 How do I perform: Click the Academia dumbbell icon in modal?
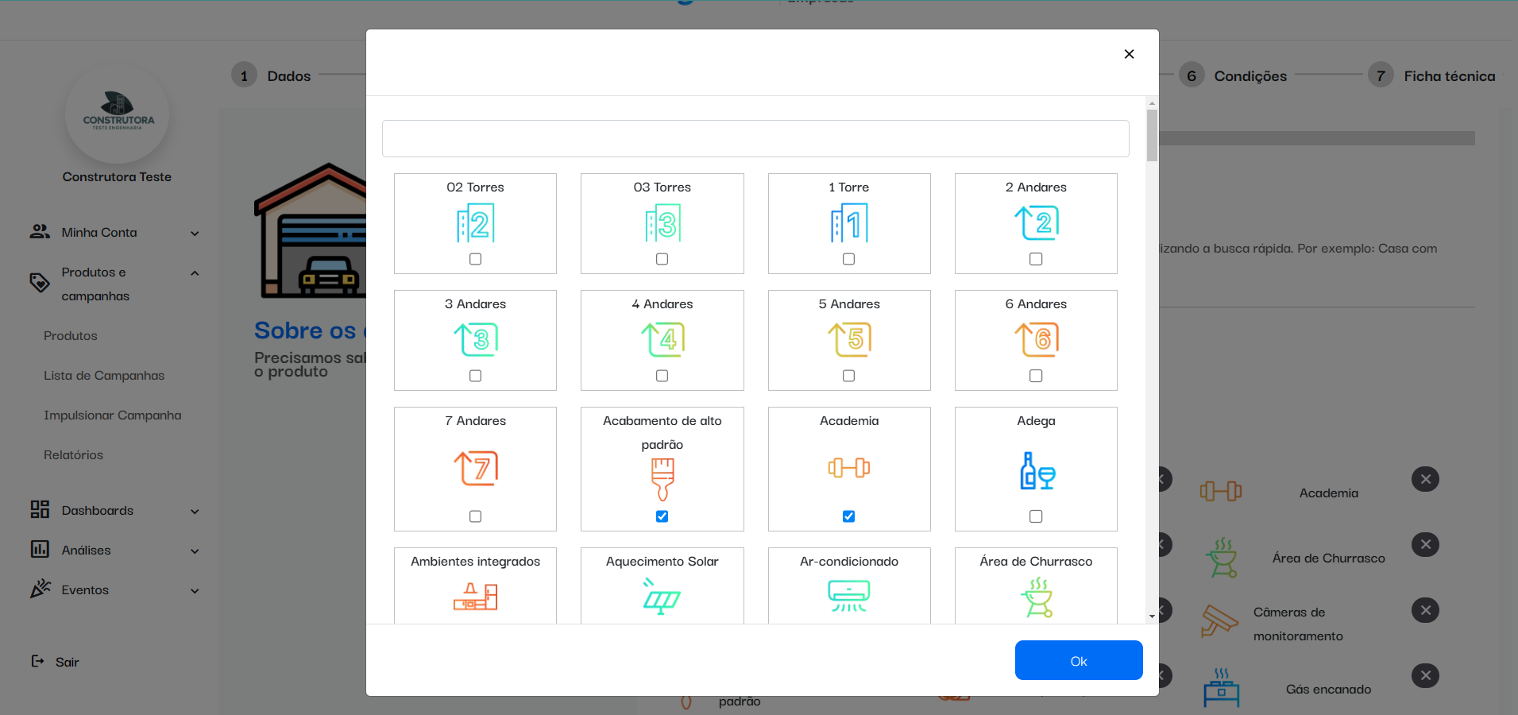coord(848,468)
